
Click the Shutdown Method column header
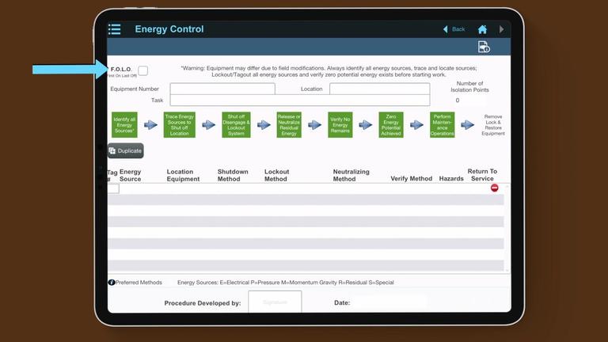point(233,175)
